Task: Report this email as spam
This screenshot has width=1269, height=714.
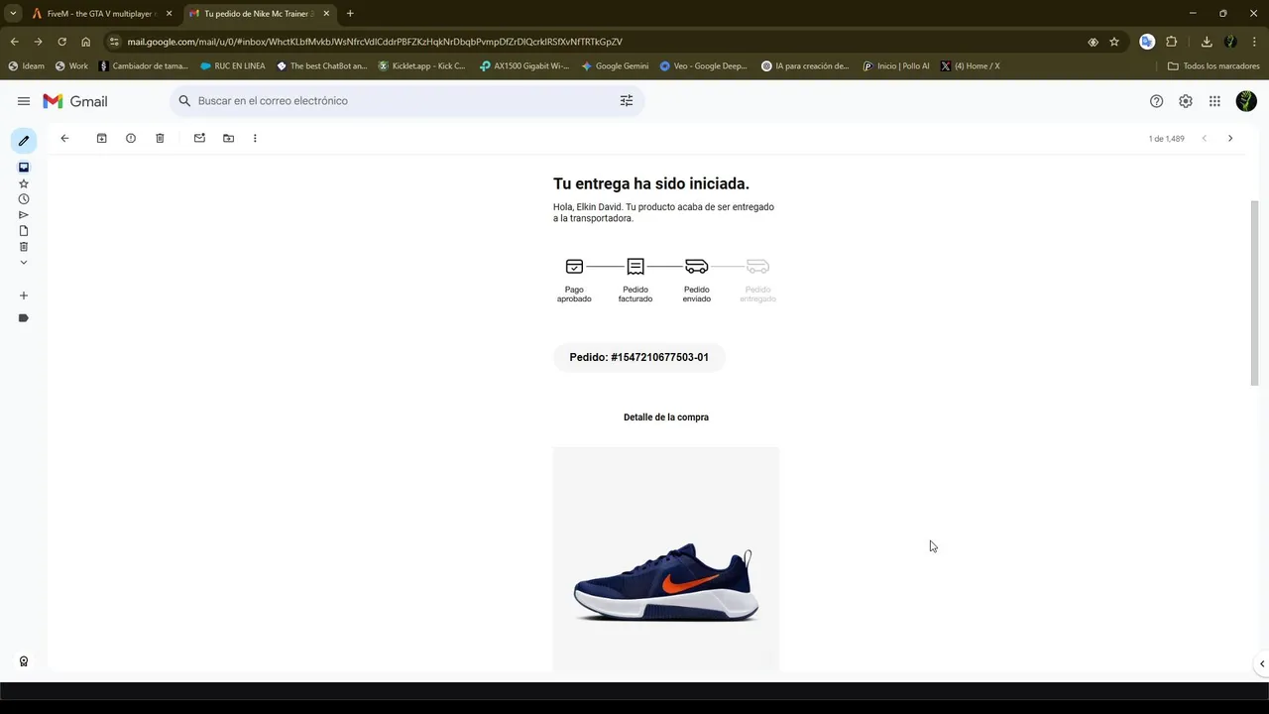Action: click(x=131, y=138)
